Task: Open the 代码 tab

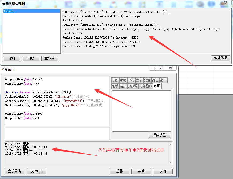Action: tap(131, 80)
